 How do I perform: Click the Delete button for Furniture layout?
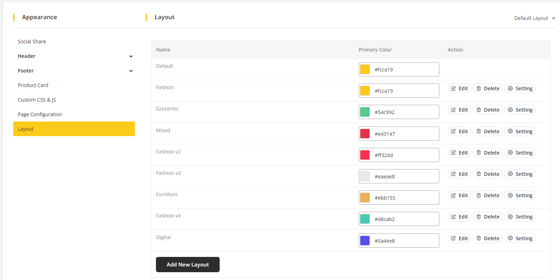(x=488, y=195)
